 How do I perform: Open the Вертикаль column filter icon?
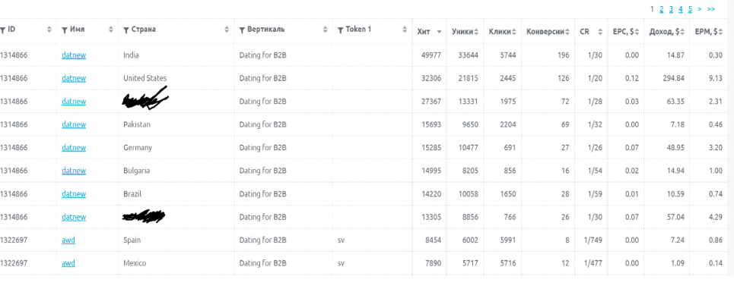tap(242, 30)
